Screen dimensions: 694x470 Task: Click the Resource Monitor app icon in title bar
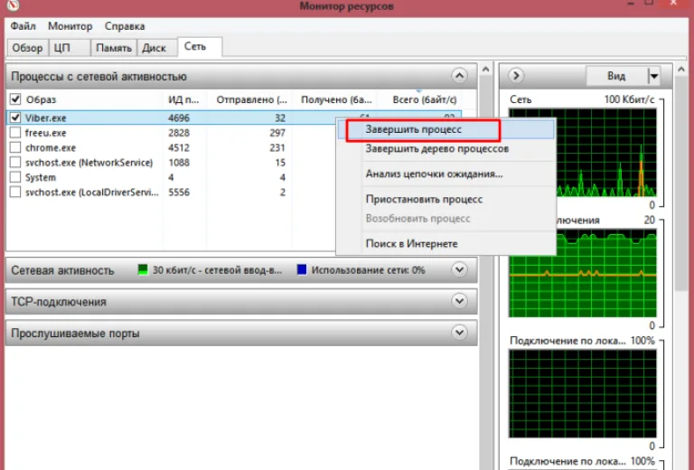[14, 5]
